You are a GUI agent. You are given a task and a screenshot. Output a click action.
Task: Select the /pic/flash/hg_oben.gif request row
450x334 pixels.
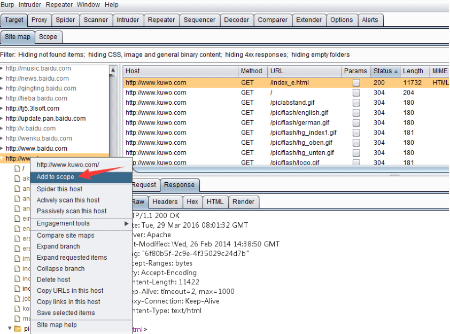(x=286, y=143)
